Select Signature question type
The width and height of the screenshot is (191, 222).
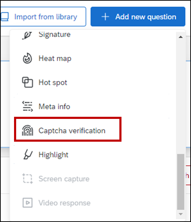click(x=93, y=35)
